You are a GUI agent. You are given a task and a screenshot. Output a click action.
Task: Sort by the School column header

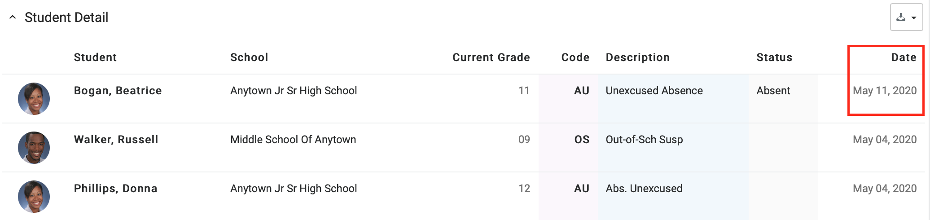[249, 57]
